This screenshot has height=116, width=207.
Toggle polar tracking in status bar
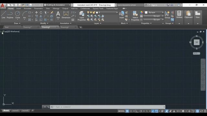[141, 111]
